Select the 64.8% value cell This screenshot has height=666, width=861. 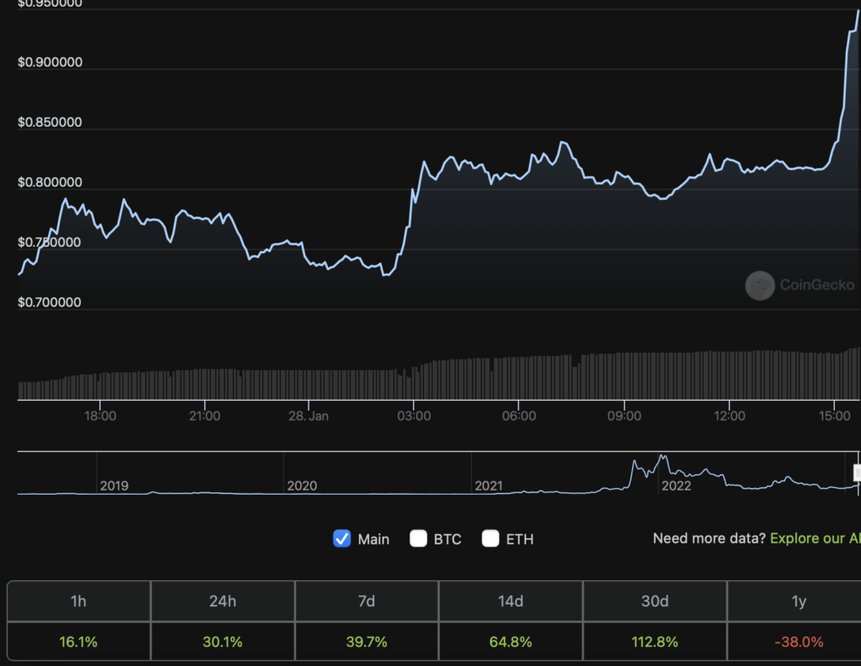pyautogui.click(x=510, y=642)
